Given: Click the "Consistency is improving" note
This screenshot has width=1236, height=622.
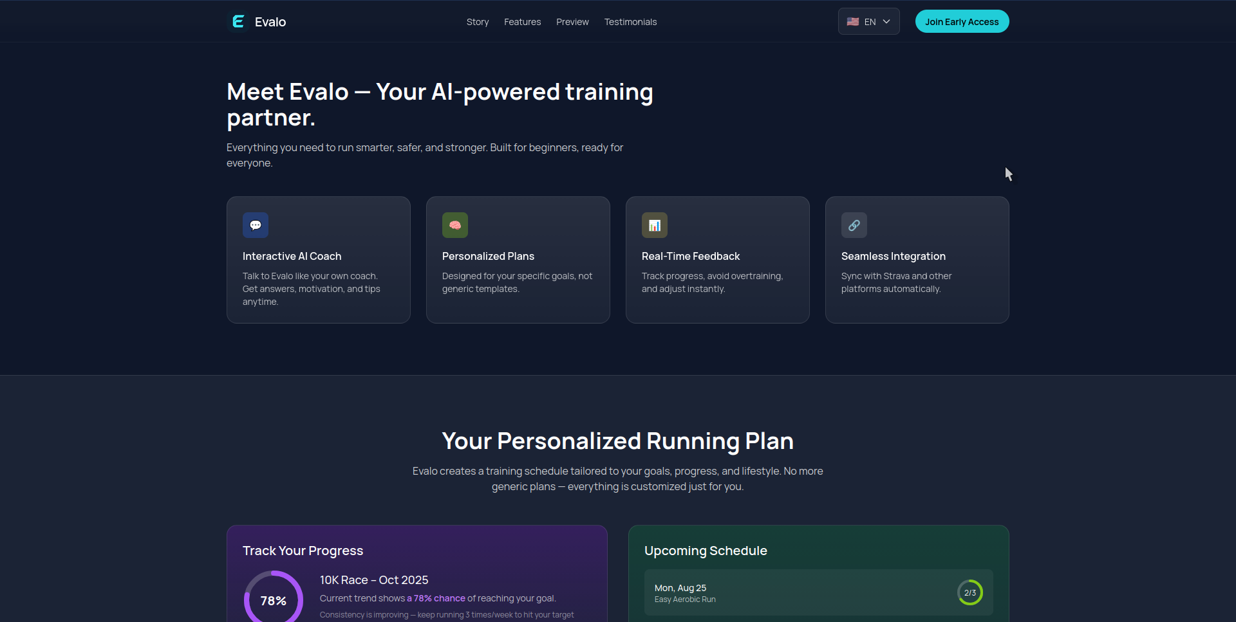Looking at the screenshot, I should pos(447,615).
